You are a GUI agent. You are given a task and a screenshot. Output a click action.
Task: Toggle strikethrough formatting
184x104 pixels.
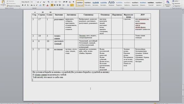32,5
